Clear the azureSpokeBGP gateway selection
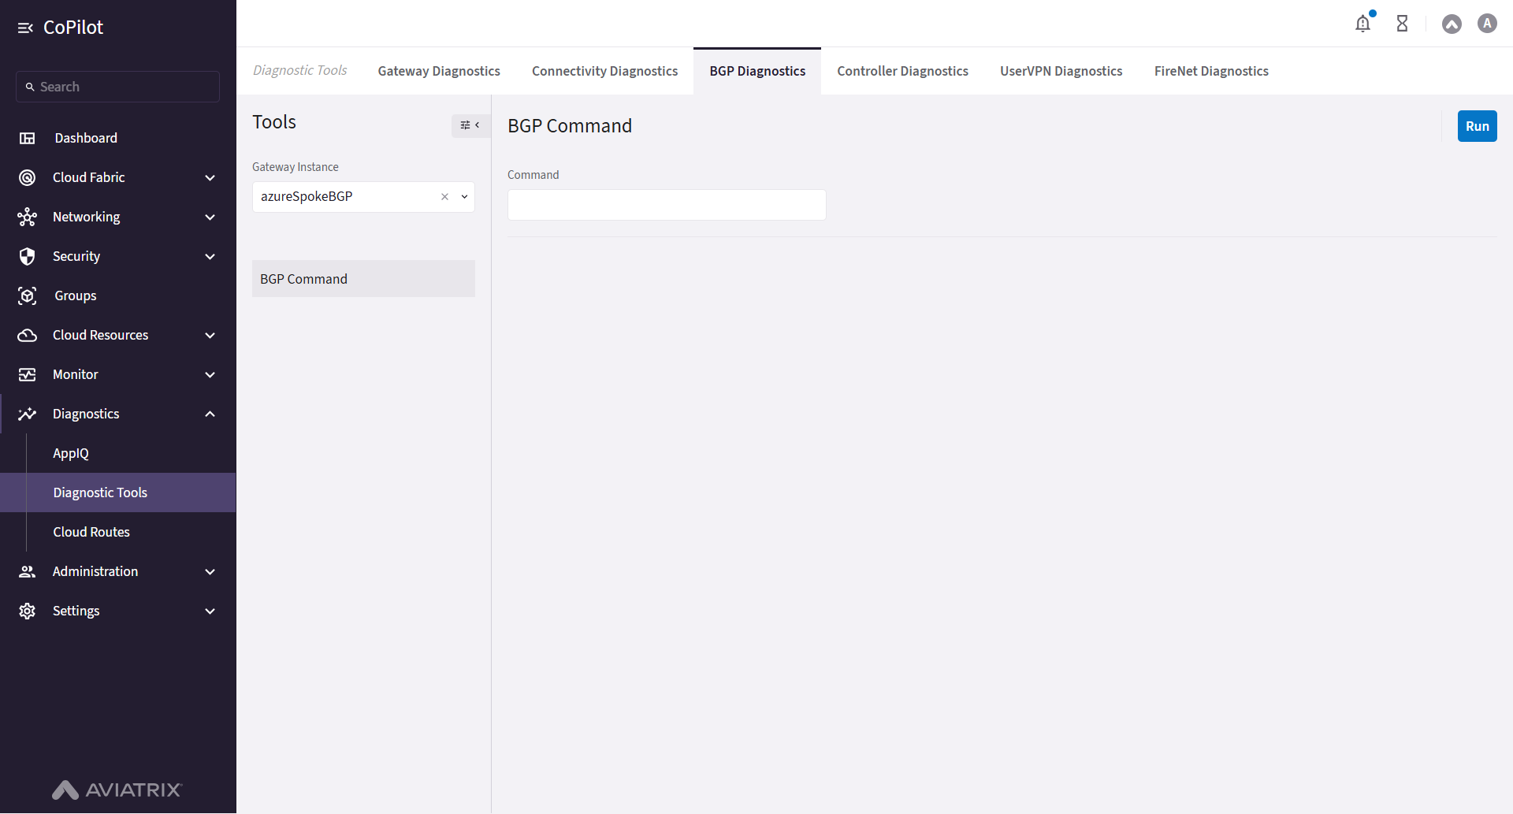Image resolution: width=1513 pixels, height=814 pixels. 444,197
